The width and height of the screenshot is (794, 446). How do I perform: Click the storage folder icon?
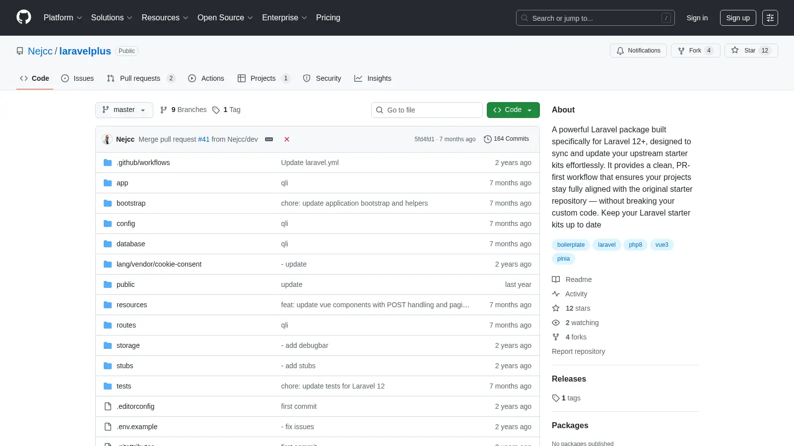pos(108,345)
